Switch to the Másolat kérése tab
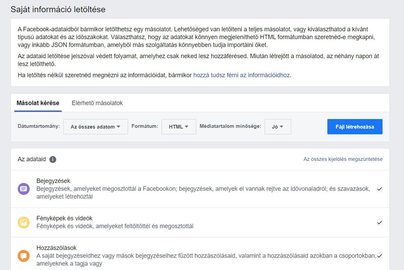Image resolution: width=404 pixels, height=270 pixels. (x=38, y=103)
